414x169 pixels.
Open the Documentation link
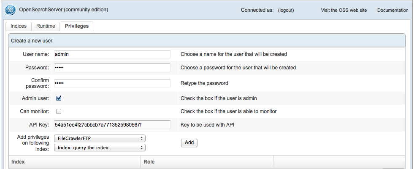point(392,10)
